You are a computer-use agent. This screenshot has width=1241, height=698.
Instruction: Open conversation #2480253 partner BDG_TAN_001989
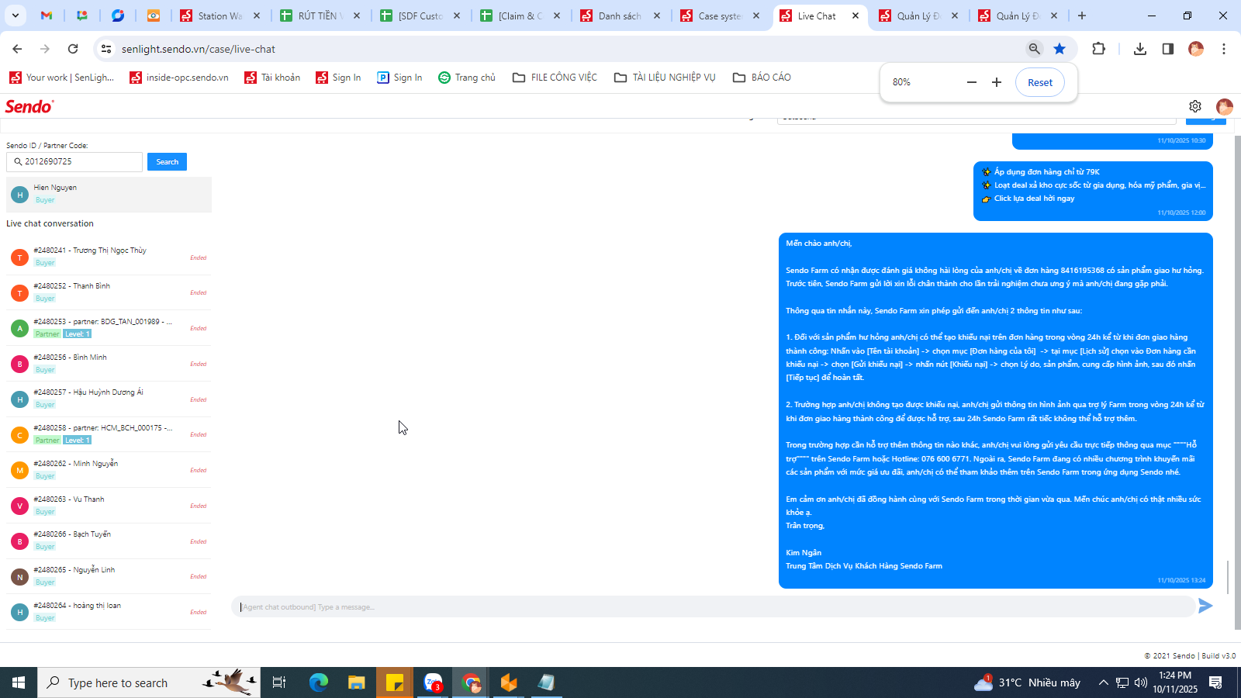[x=109, y=328]
